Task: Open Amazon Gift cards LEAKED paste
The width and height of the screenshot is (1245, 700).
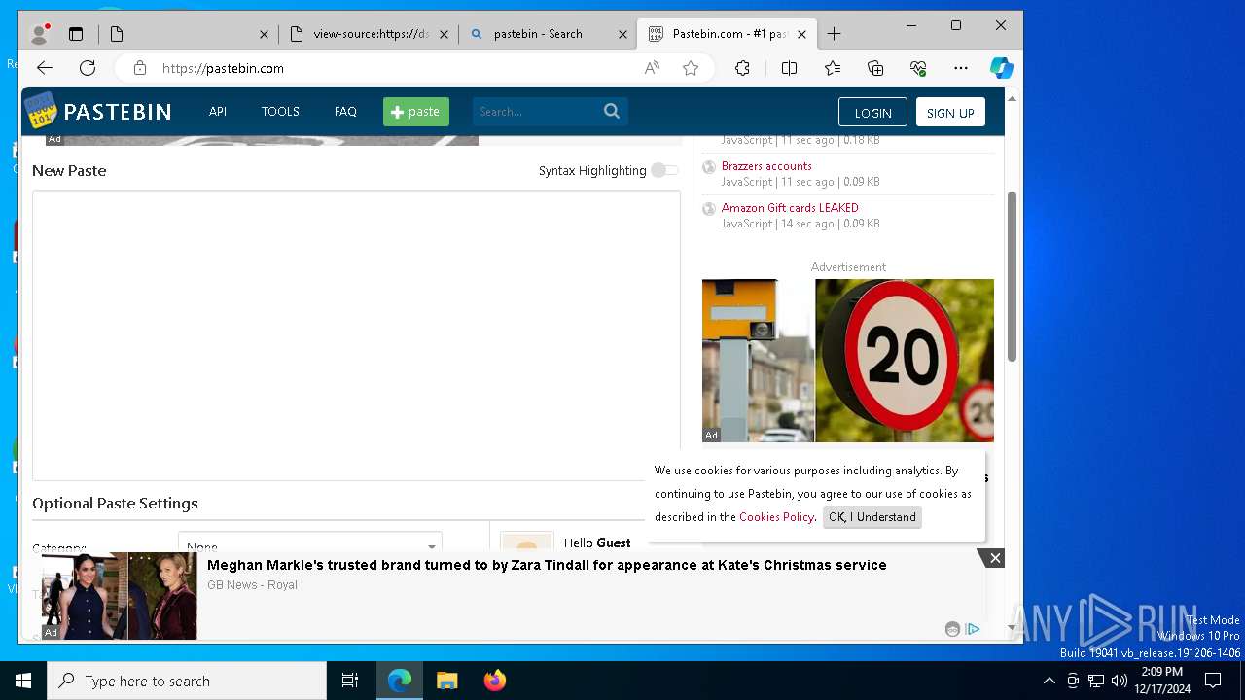Action: [790, 208]
